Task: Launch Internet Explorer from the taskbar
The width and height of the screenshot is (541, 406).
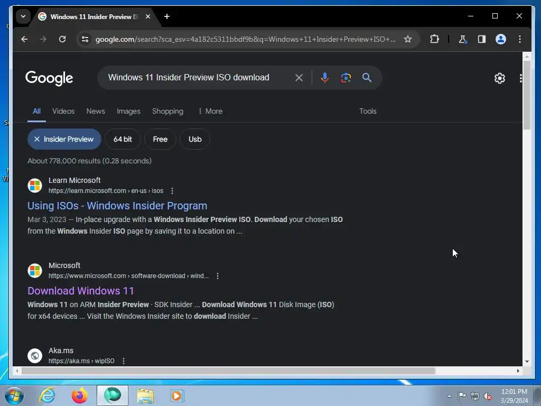Action: tap(47, 395)
